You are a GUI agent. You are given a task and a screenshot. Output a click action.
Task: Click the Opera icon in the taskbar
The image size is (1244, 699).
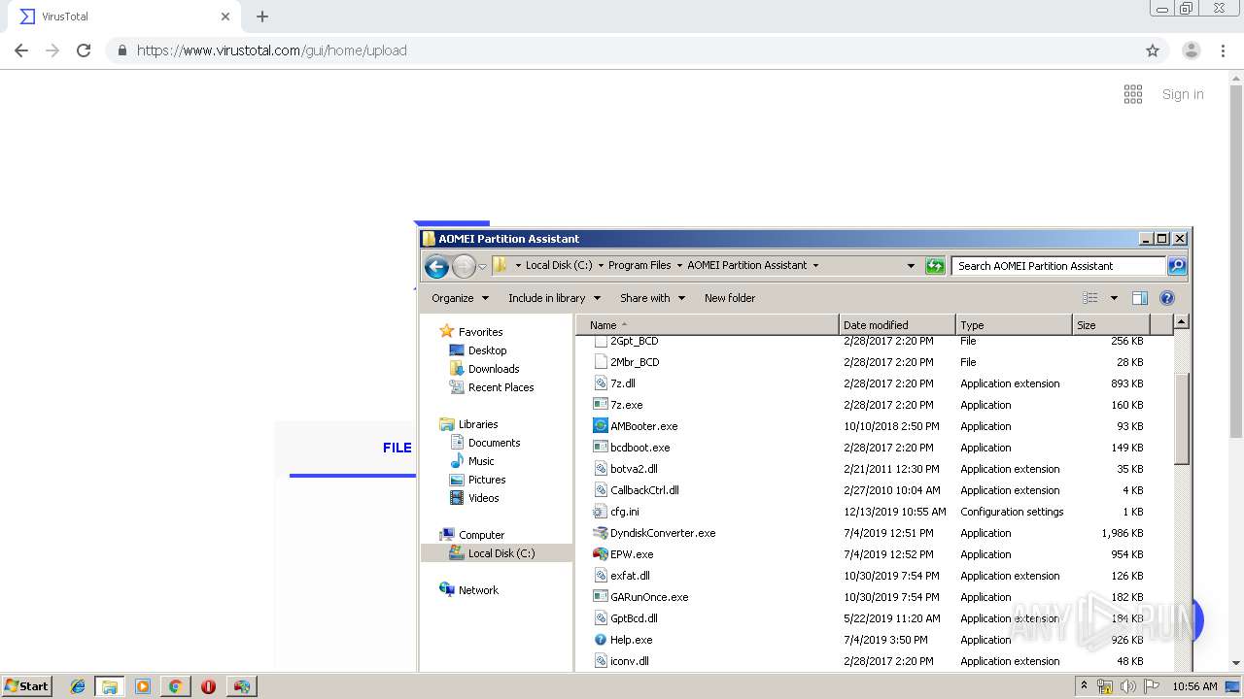point(208,686)
